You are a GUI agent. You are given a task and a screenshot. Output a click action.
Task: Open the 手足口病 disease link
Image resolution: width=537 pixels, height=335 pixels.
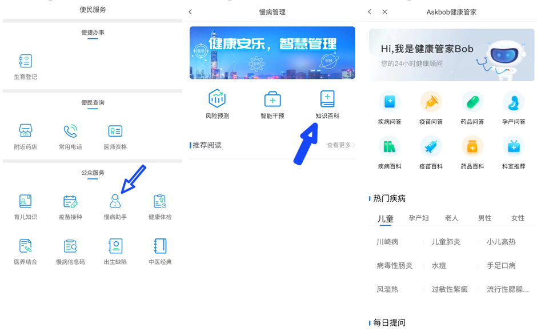(x=501, y=266)
